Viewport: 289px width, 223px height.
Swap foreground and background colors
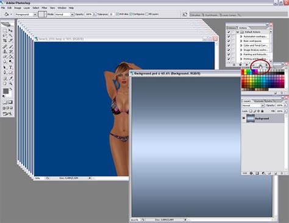11,89
